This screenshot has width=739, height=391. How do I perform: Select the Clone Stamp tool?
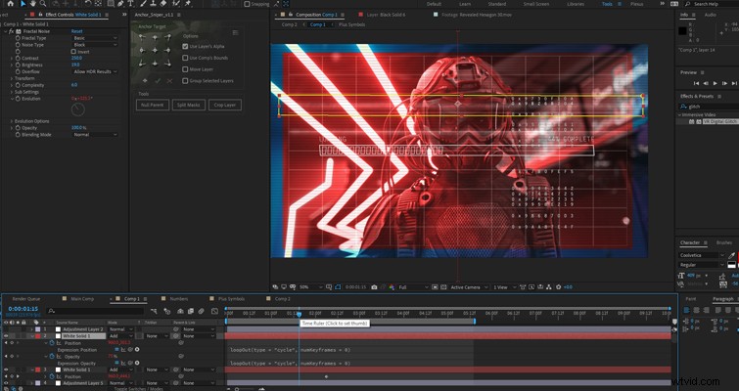tap(154, 4)
